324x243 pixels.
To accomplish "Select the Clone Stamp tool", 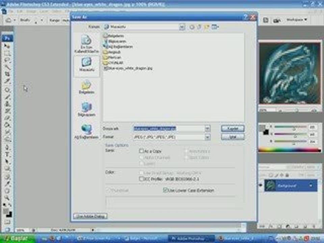I will 7,104.
